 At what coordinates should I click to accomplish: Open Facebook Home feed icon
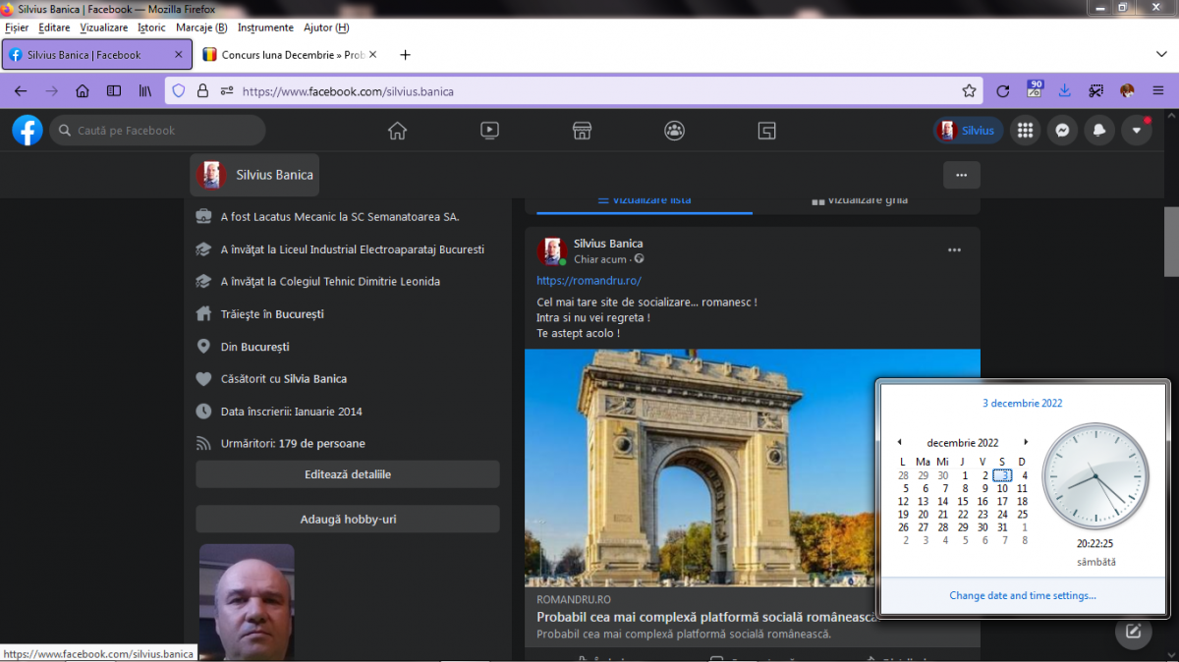tap(397, 131)
